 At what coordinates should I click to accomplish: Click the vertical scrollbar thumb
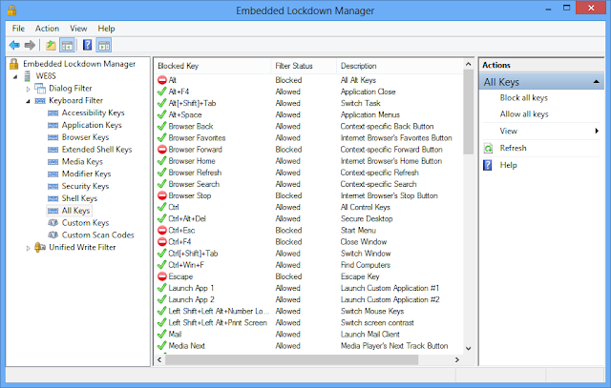tap(469, 112)
